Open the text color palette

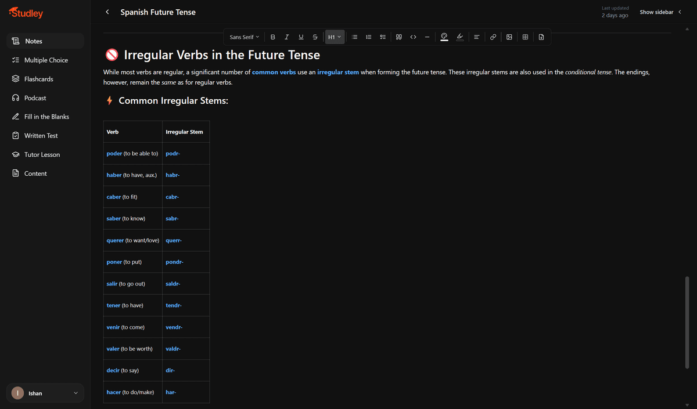tap(444, 37)
